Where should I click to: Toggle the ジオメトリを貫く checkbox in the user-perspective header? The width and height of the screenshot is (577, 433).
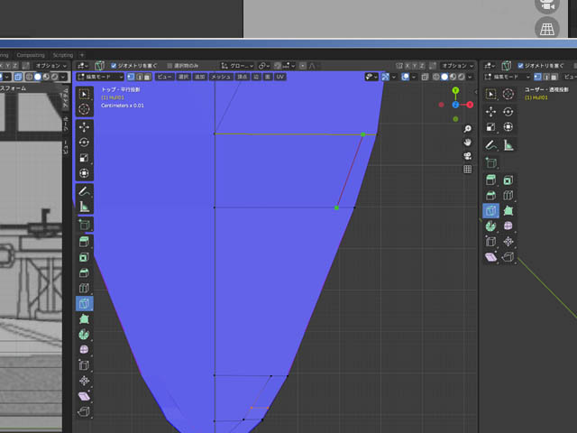coord(520,66)
